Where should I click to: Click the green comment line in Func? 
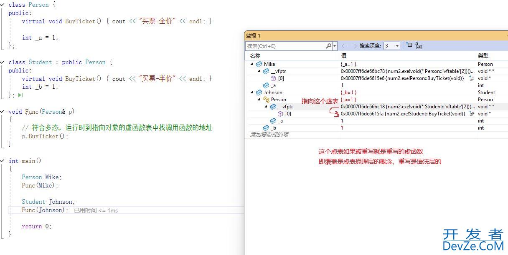pyautogui.click(x=117, y=128)
